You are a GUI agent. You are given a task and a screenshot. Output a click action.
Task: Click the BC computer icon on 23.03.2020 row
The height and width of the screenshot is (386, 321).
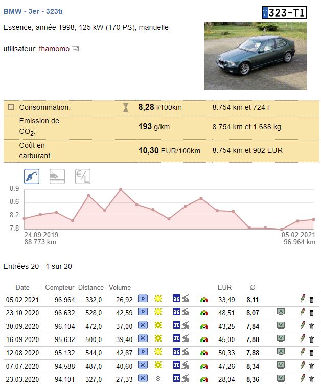(281, 379)
